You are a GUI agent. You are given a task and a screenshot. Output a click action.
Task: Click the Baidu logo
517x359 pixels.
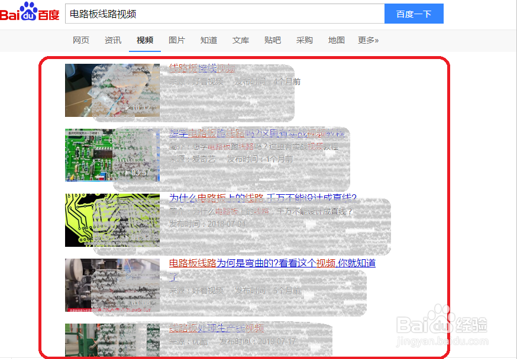(x=30, y=12)
